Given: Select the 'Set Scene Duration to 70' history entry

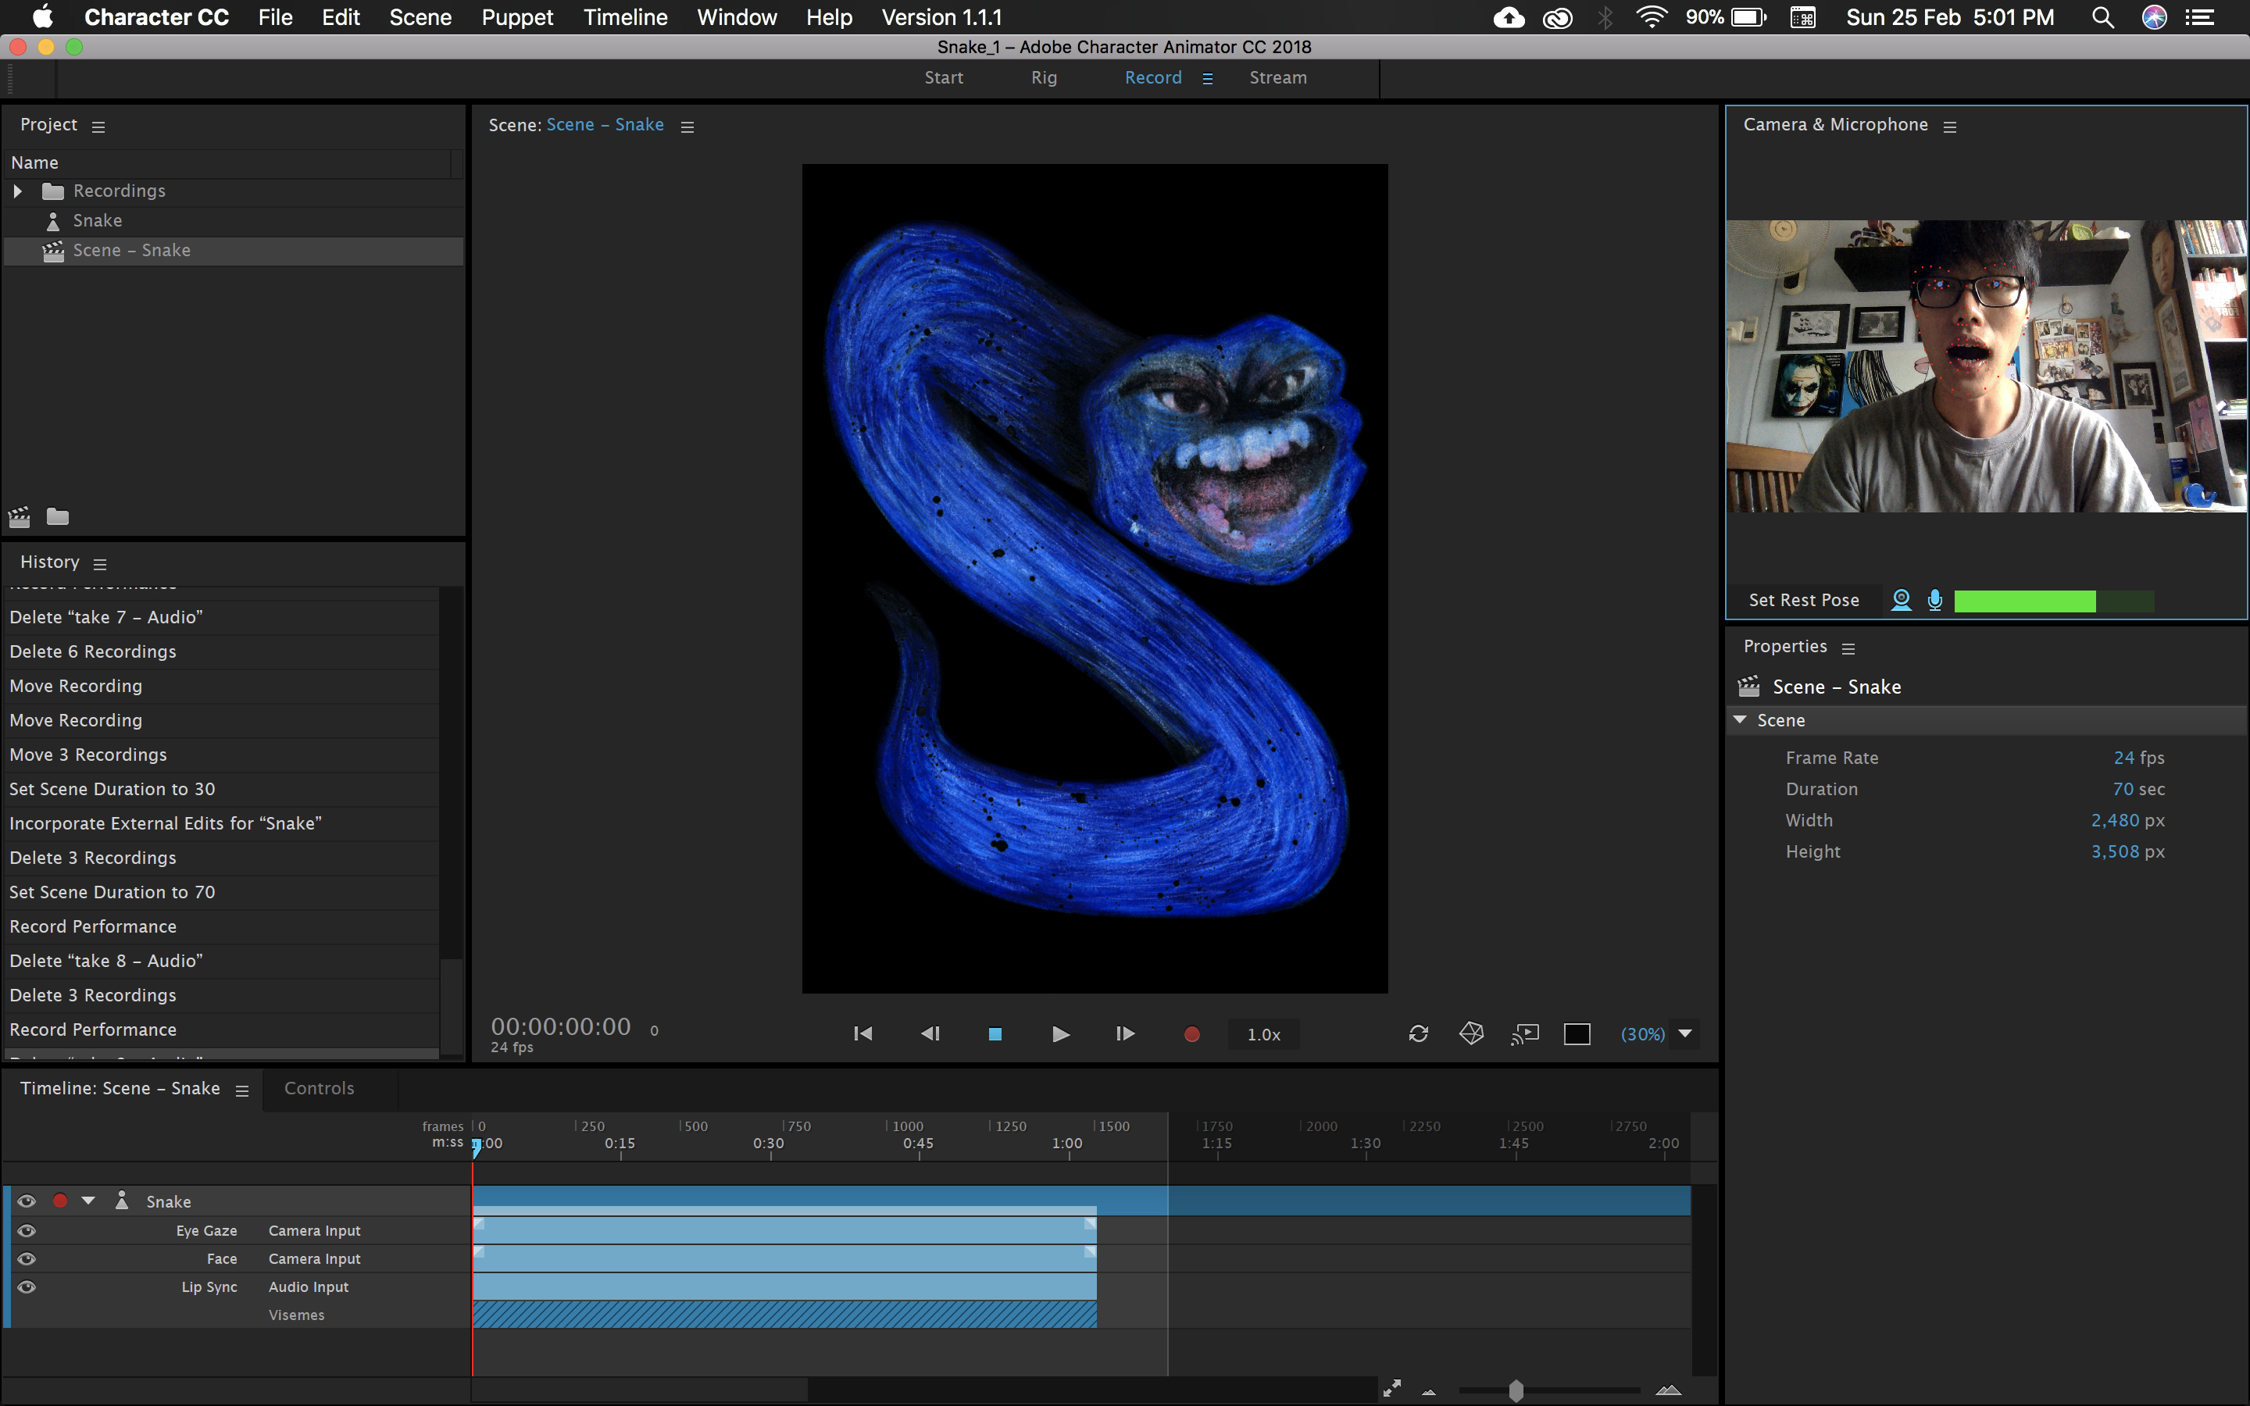Looking at the screenshot, I should pyautogui.click(x=112, y=892).
